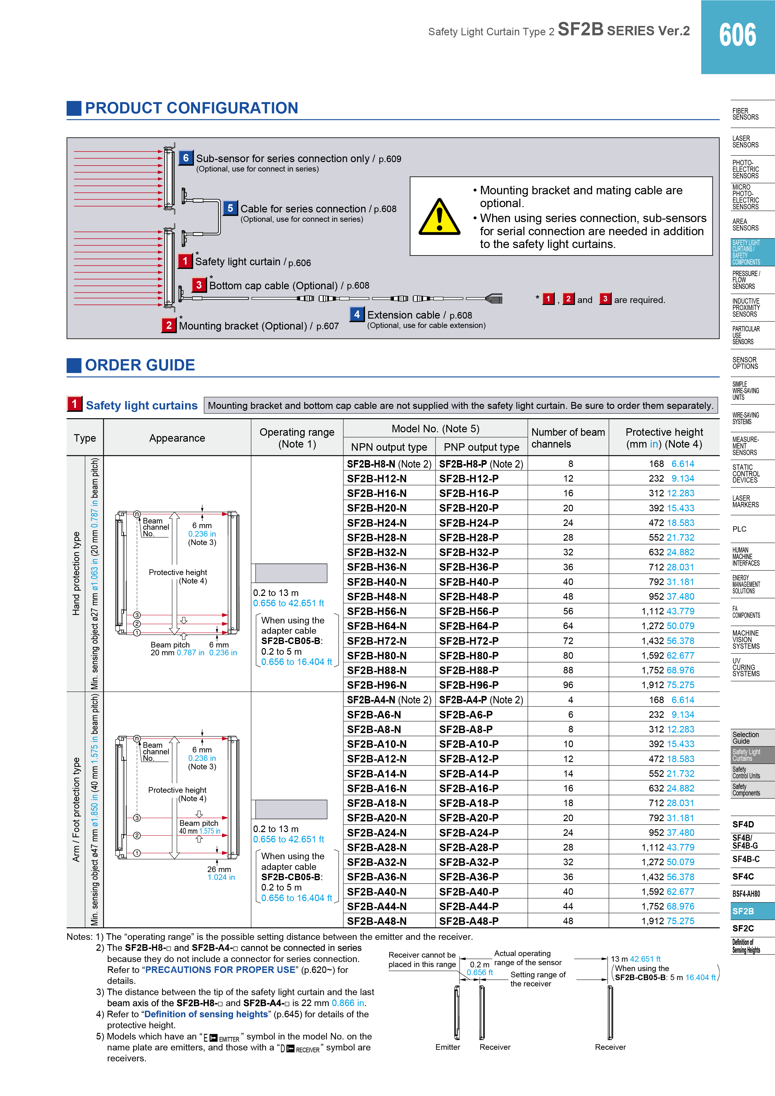The image size is (775, 1096).
Task: Click page reference p.609 for Sub-sensor
Action: [x=390, y=159]
